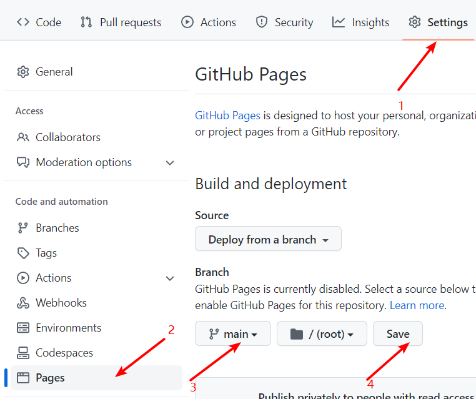Click the Tags label icon

[23, 253]
